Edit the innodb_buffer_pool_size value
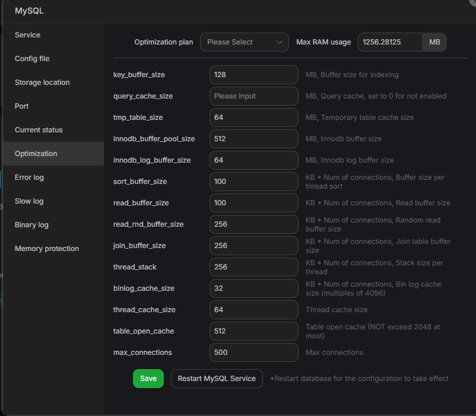The height and width of the screenshot is (416, 476). point(253,139)
